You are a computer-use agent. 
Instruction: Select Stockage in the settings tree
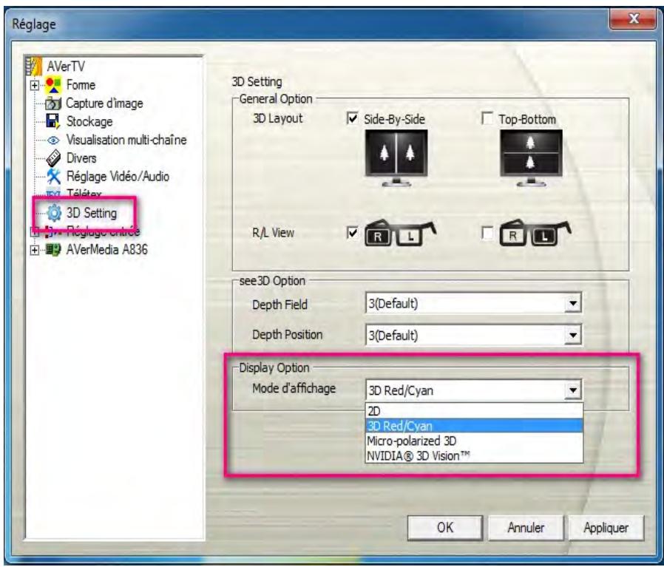[89, 121]
